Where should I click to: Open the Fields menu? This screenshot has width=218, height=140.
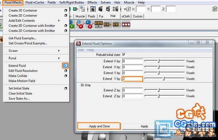pyautogui.click(x=52, y=3)
